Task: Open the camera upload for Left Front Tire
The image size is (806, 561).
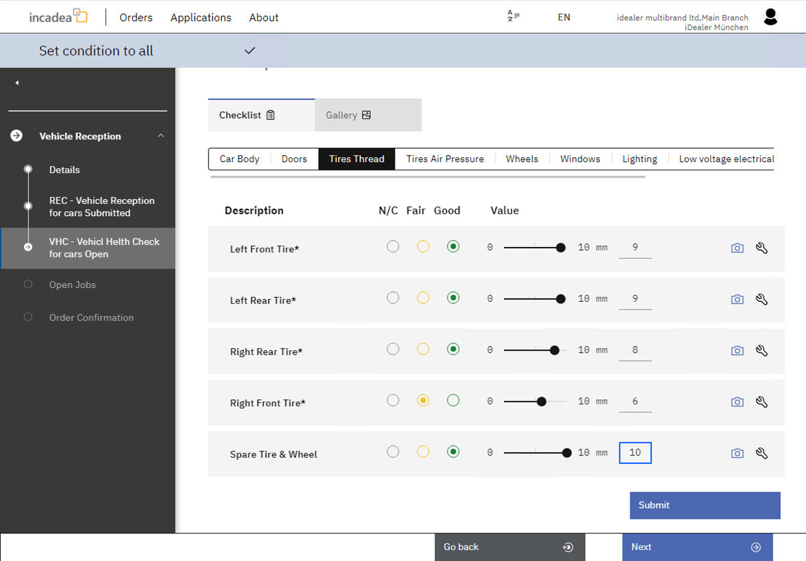Action: click(x=737, y=248)
